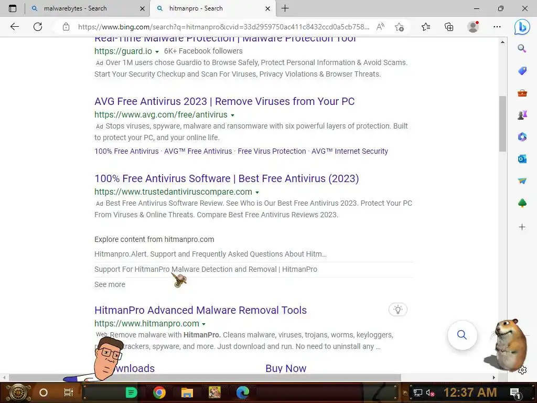The image size is (537, 403).
Task: Click the floating search magnifier button
Action: coord(462,335)
